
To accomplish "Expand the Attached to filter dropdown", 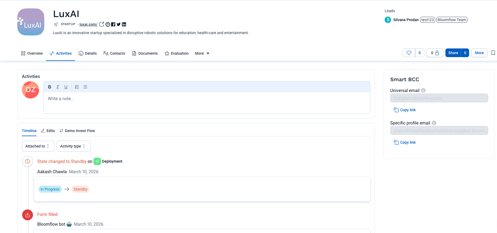I will coord(38,146).
